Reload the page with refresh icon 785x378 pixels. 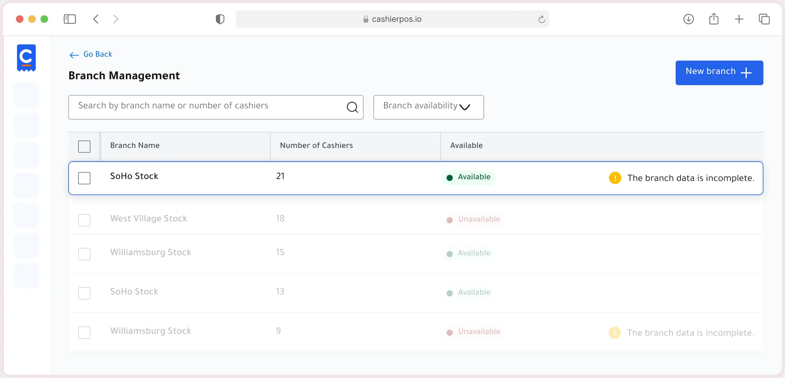click(541, 19)
